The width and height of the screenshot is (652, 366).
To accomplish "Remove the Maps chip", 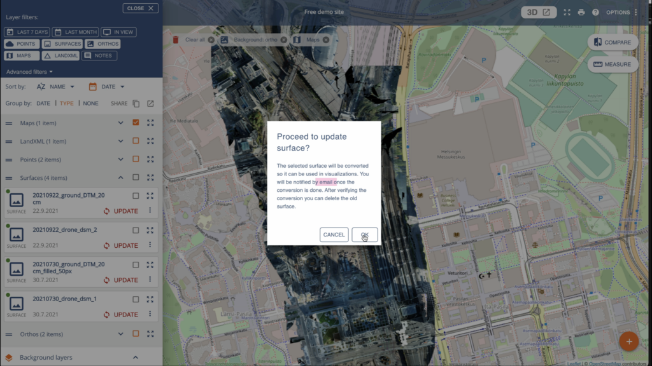I will click(x=326, y=40).
